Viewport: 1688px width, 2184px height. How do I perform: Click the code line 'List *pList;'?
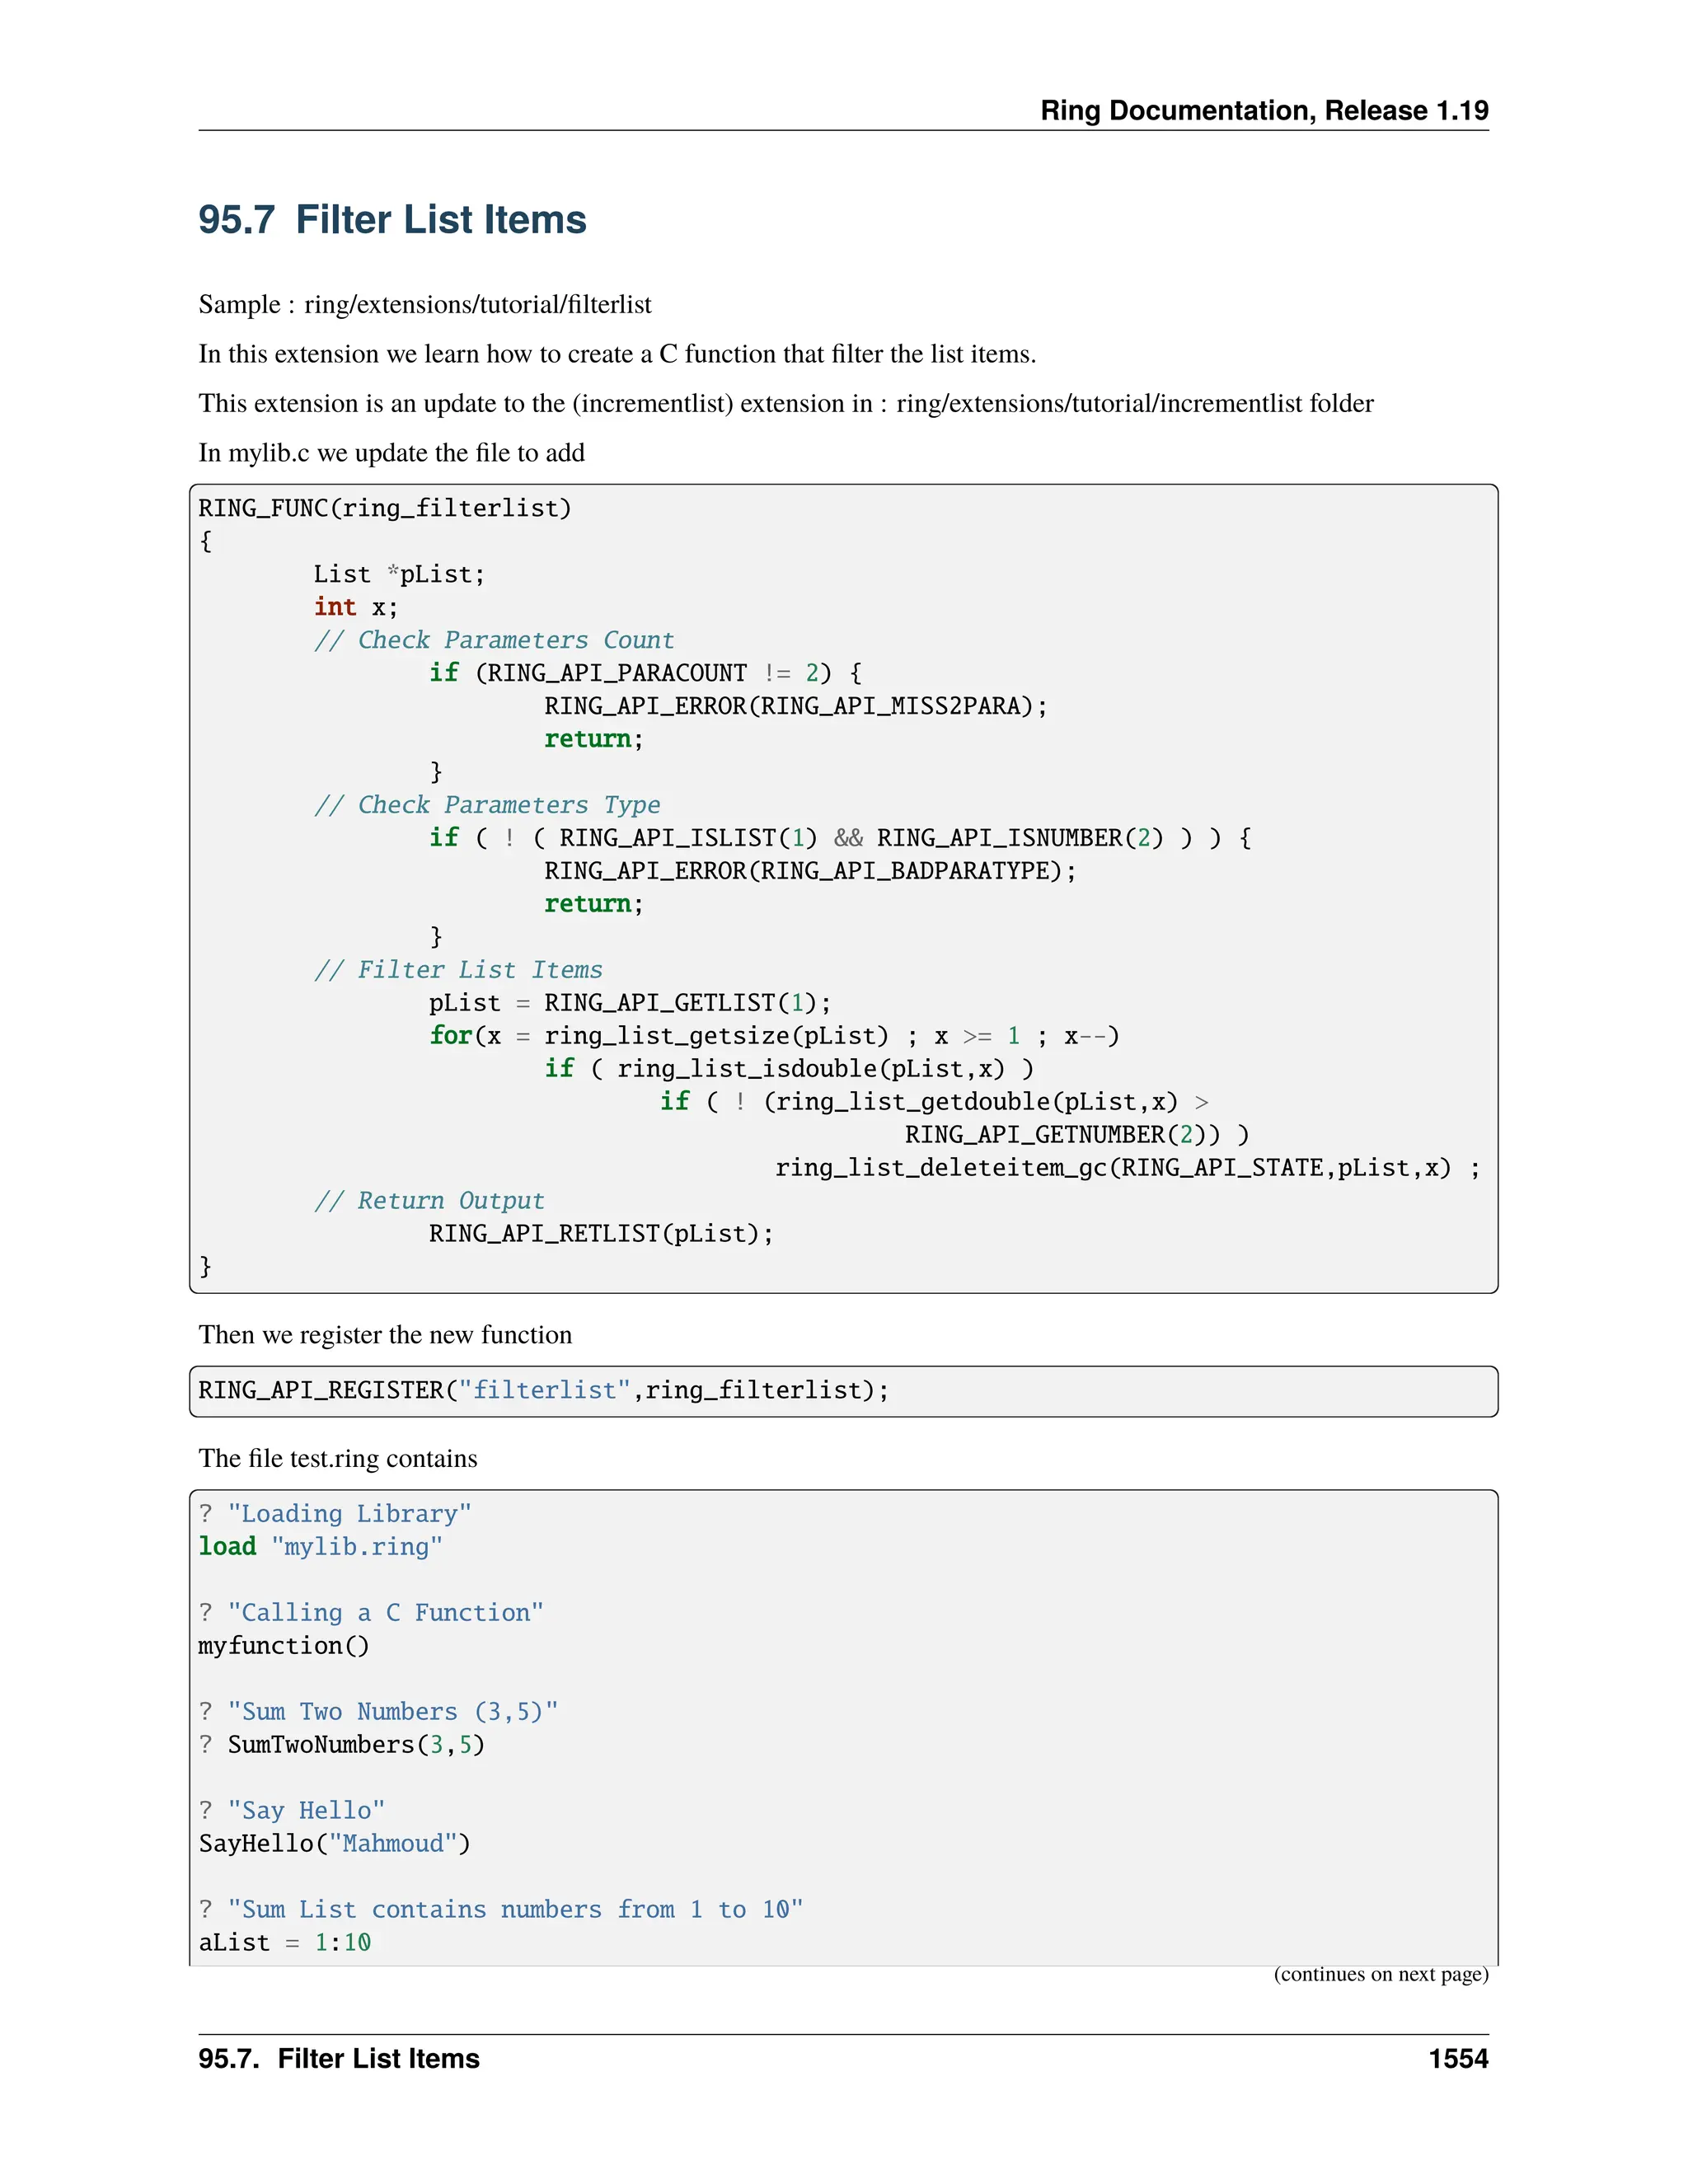(399, 574)
